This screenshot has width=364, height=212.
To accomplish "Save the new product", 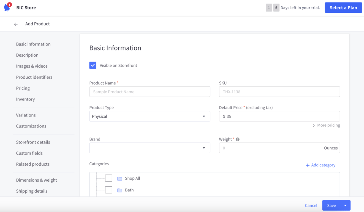I will (331, 205).
